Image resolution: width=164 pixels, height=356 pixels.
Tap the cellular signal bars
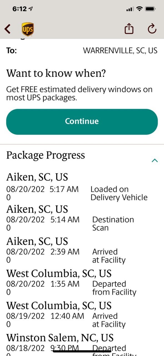(130, 9)
